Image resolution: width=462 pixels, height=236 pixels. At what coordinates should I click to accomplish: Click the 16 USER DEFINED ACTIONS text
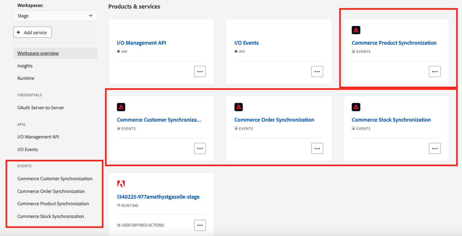coord(140,225)
